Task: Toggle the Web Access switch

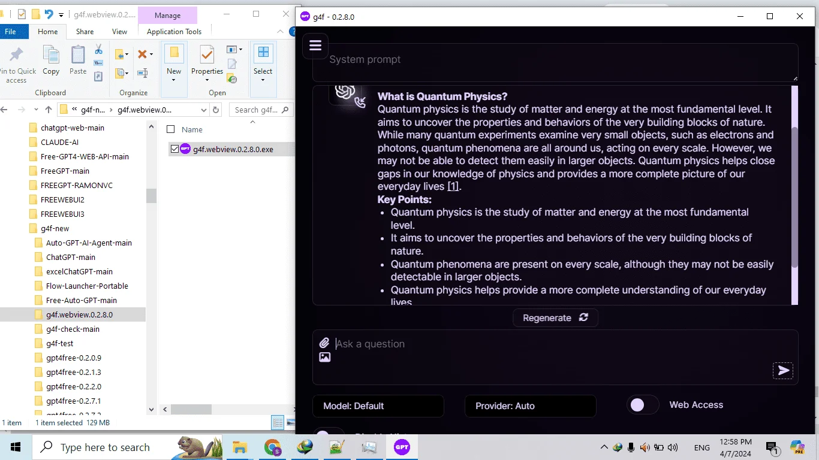Action: (643, 405)
